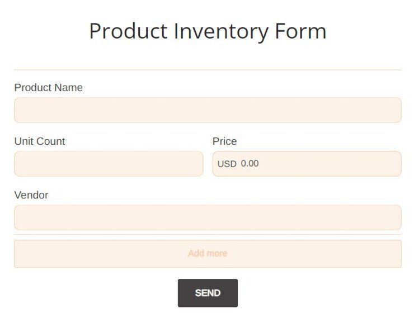Screen dimensions: 414x318
Task: Click the word Count in Unit Count label
Action: click(x=51, y=141)
